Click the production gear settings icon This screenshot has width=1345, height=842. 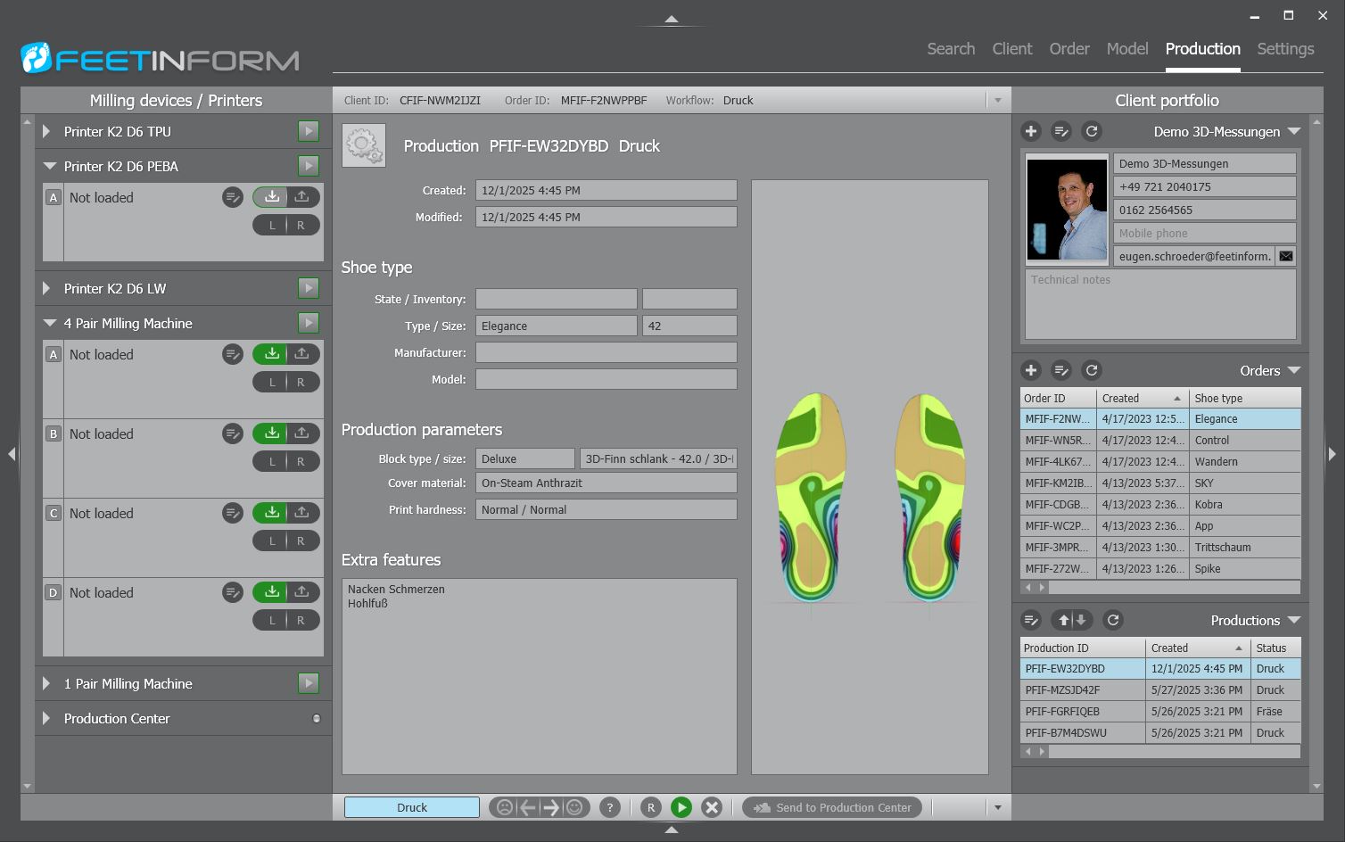[x=364, y=145]
